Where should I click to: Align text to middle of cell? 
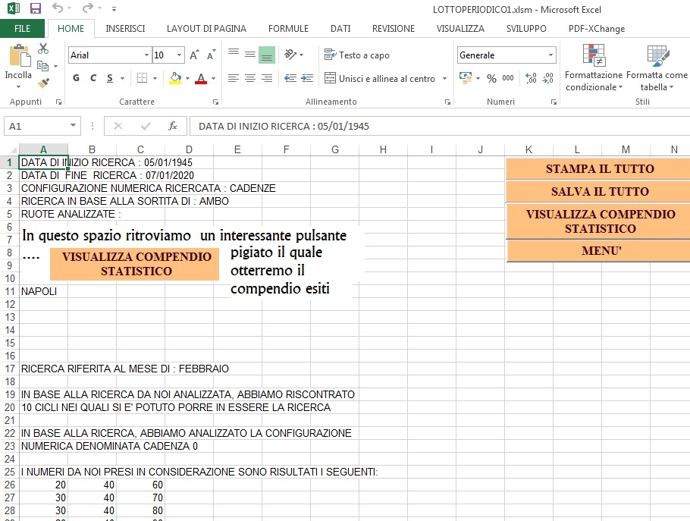point(250,54)
